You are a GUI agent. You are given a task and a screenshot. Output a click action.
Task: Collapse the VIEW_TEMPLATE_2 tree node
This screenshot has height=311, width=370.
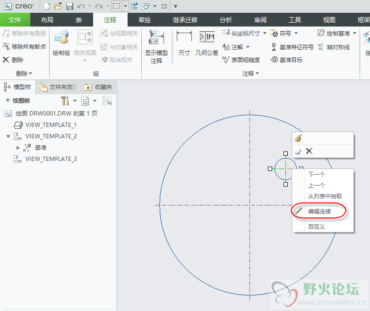(8, 136)
